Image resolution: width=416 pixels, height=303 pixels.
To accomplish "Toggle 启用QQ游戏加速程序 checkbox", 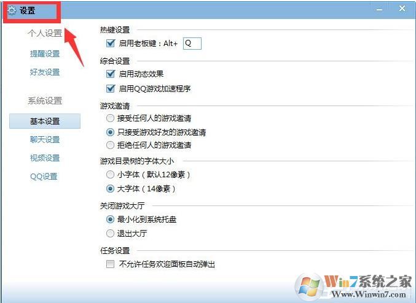I will (111, 88).
